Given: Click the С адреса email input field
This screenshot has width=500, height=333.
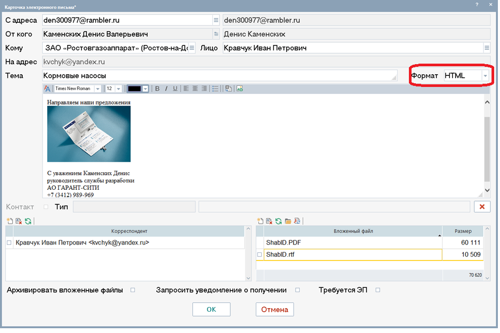Looking at the screenshot, I should [x=128, y=20].
